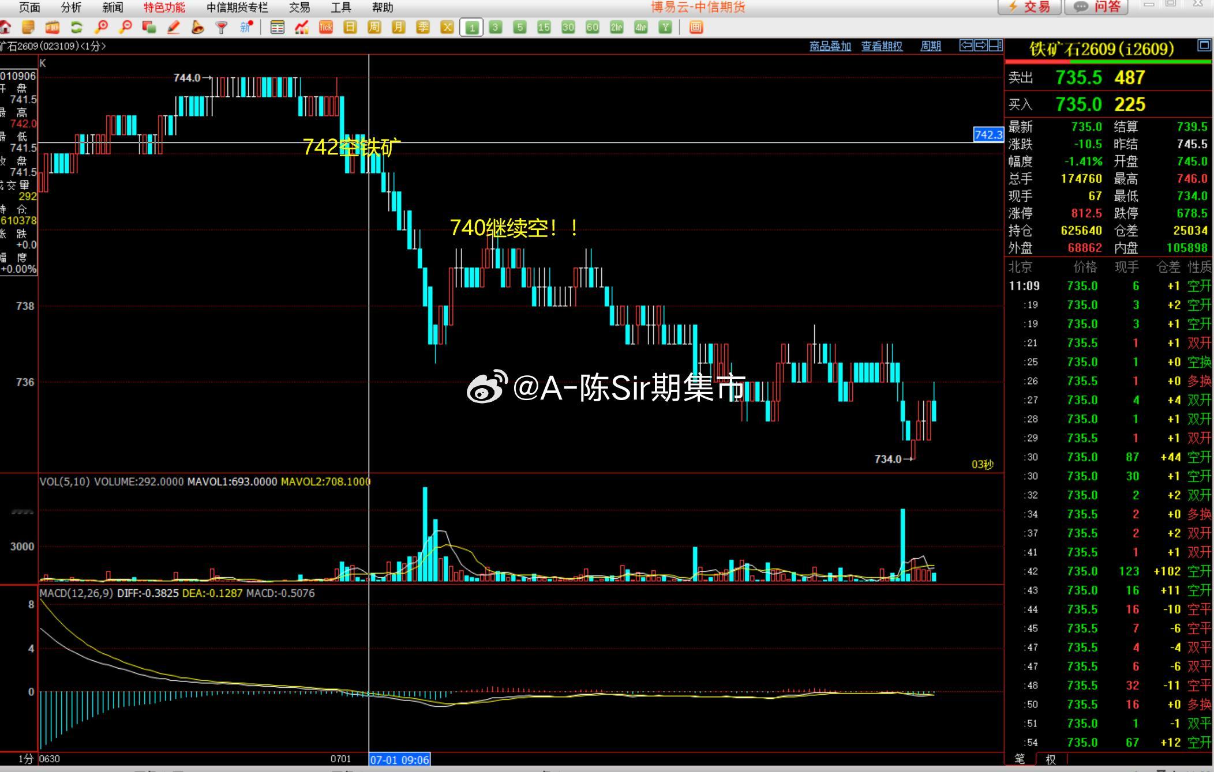Click the 交易 button at top right
Screen dimensions: 1214x772
coord(1029,6)
